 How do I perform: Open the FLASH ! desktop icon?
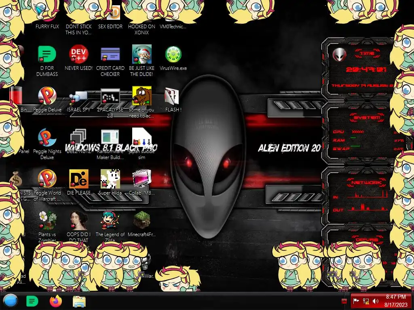click(172, 96)
